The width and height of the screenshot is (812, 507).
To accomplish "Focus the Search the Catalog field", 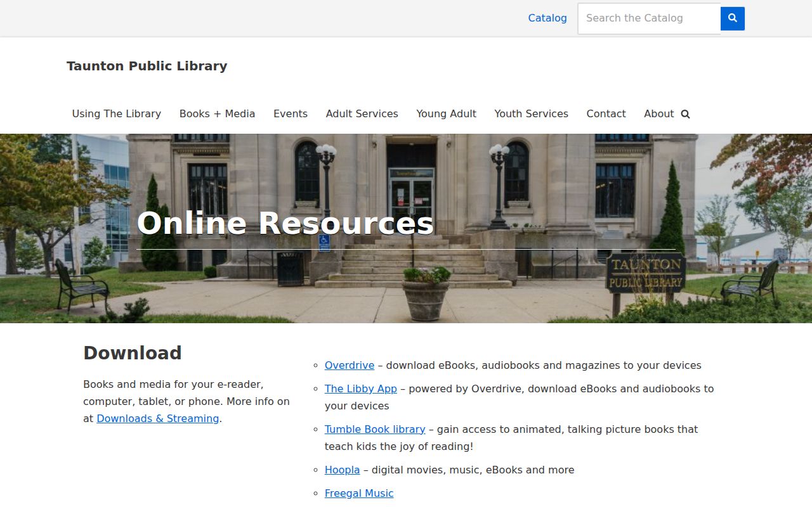I will (649, 18).
